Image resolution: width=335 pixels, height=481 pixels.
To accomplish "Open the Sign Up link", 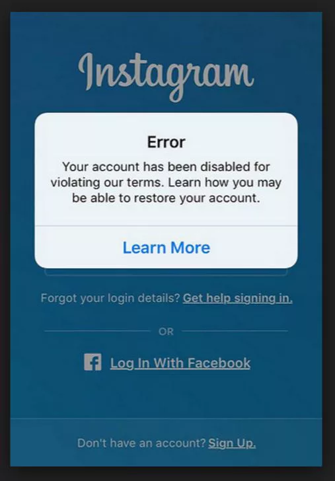I will pos(232,443).
